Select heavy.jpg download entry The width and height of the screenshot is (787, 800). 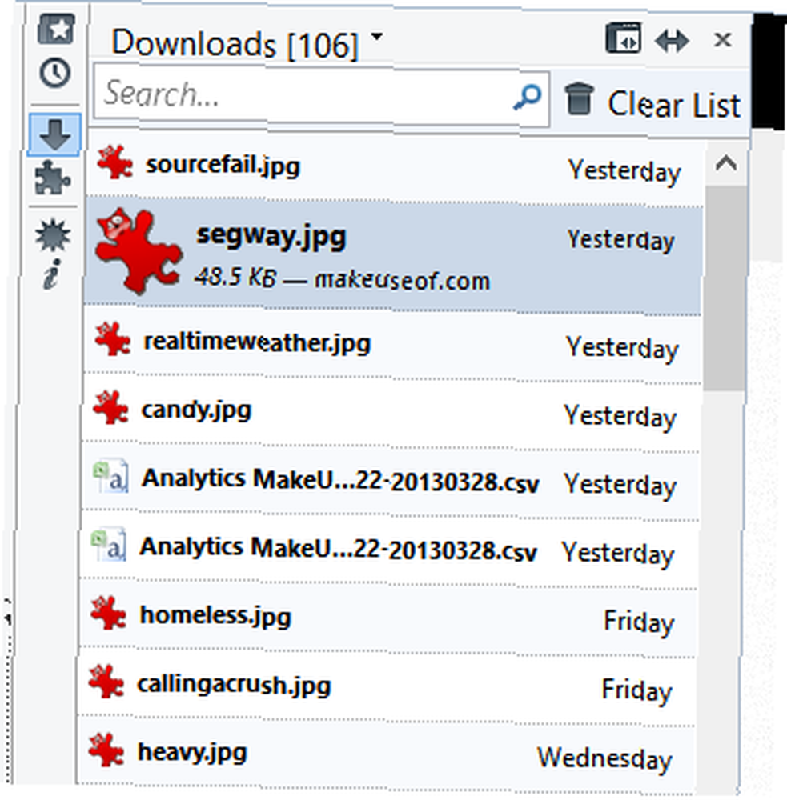pos(386,754)
